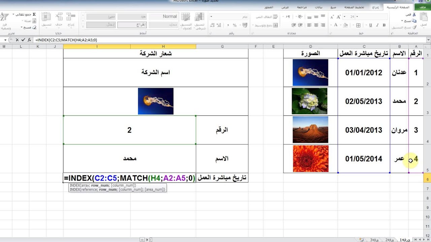The width and height of the screenshot is (431, 242).
Task: Cancel formula entry with X icon
Action: pyautogui.click(x=17, y=40)
